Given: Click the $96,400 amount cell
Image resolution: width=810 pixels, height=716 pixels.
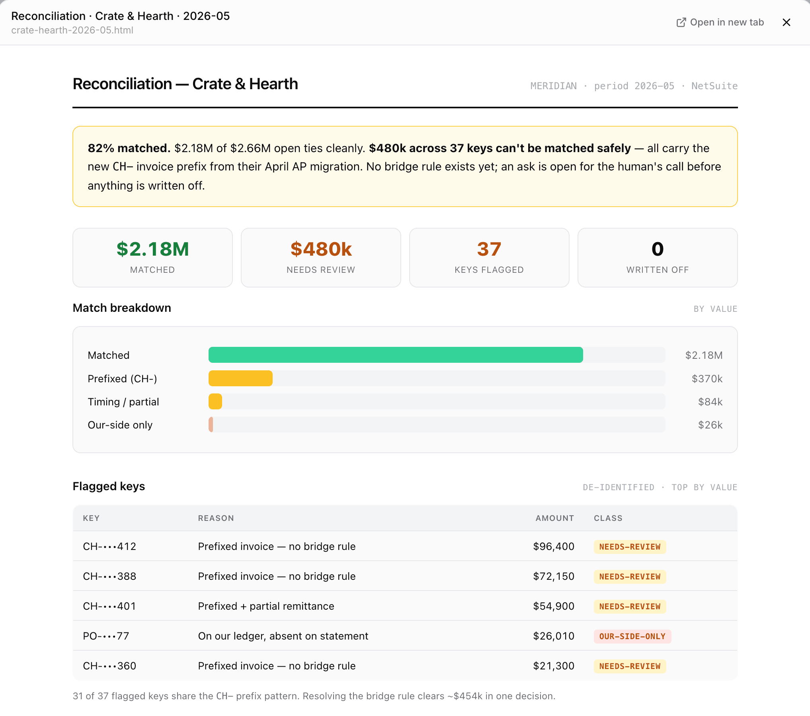Looking at the screenshot, I should (x=554, y=546).
